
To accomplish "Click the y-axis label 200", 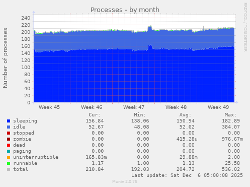I will (x=26, y=32).
